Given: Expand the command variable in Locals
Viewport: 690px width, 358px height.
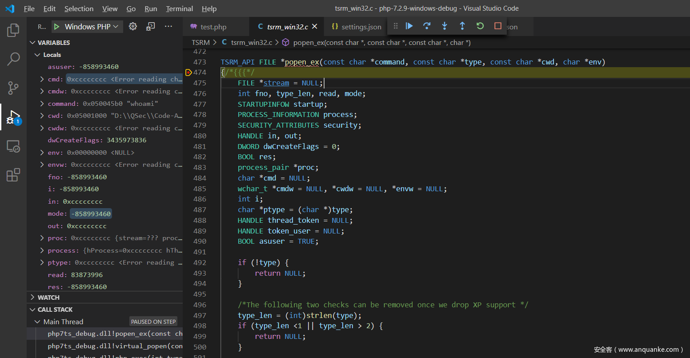Looking at the screenshot, I should coord(42,104).
